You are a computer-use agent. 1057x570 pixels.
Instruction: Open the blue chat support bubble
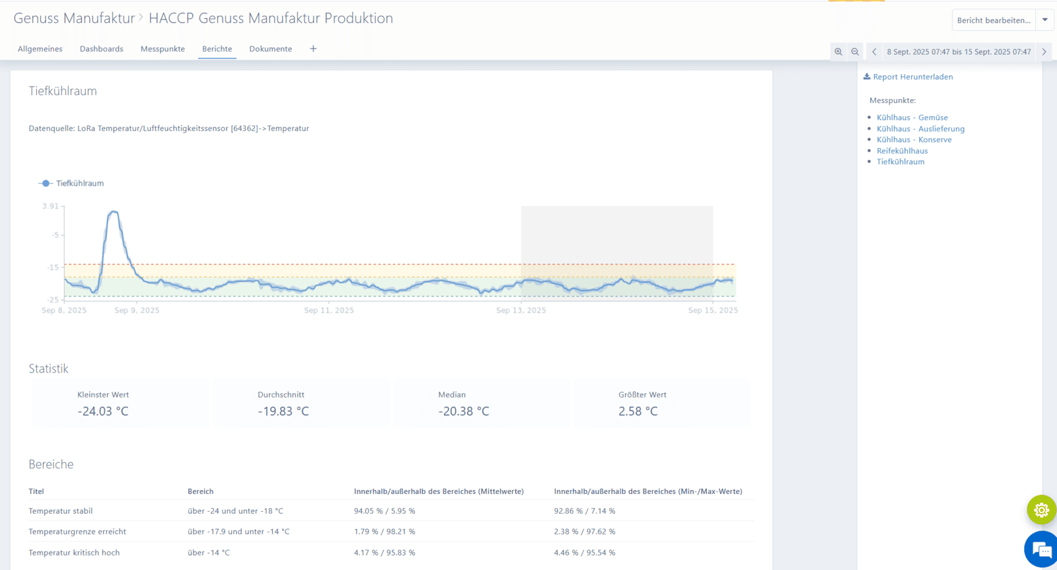pyautogui.click(x=1041, y=550)
